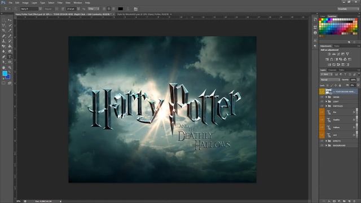Screen dimensions: 361x203
Task: Select the Crop tool
Action: (4, 30)
